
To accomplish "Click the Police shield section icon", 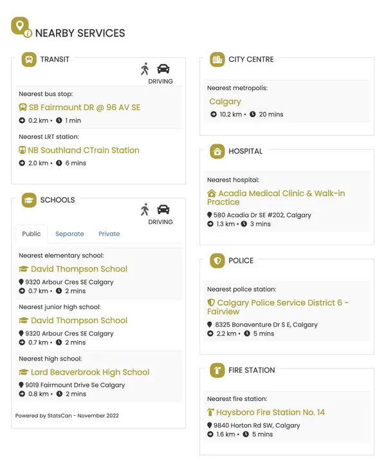I will (217, 261).
